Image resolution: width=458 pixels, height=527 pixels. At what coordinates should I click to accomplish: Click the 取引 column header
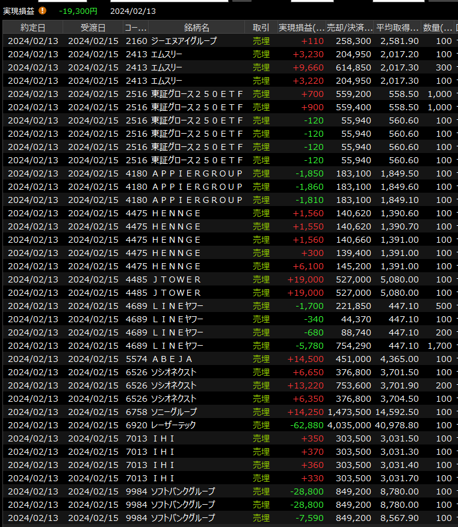tap(261, 28)
